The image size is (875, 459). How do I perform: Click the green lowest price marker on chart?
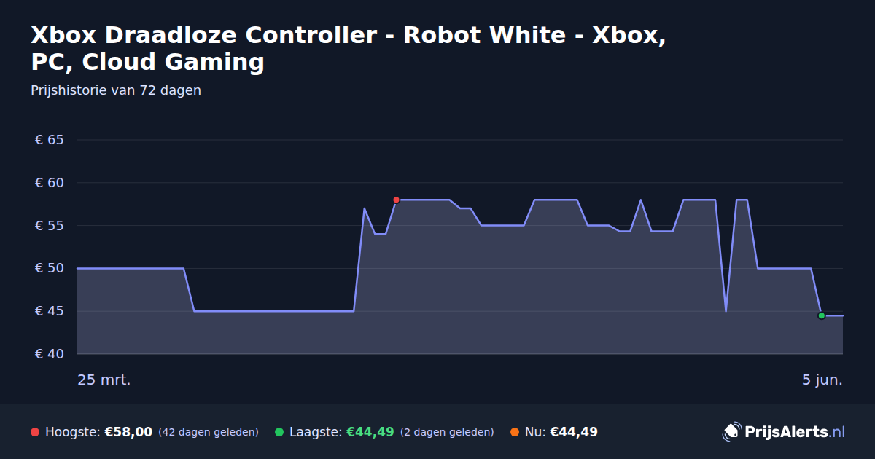tap(821, 315)
